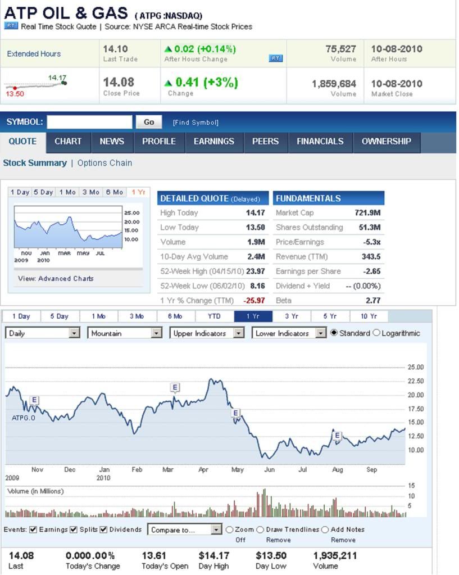This screenshot has width=459, height=575.
Task: Click Remove under Add Notes
Action: pyautogui.click(x=343, y=540)
